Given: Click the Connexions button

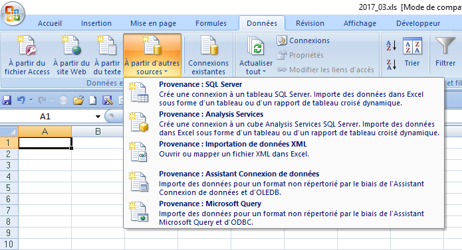Looking at the screenshot, I should pyautogui.click(x=304, y=40).
